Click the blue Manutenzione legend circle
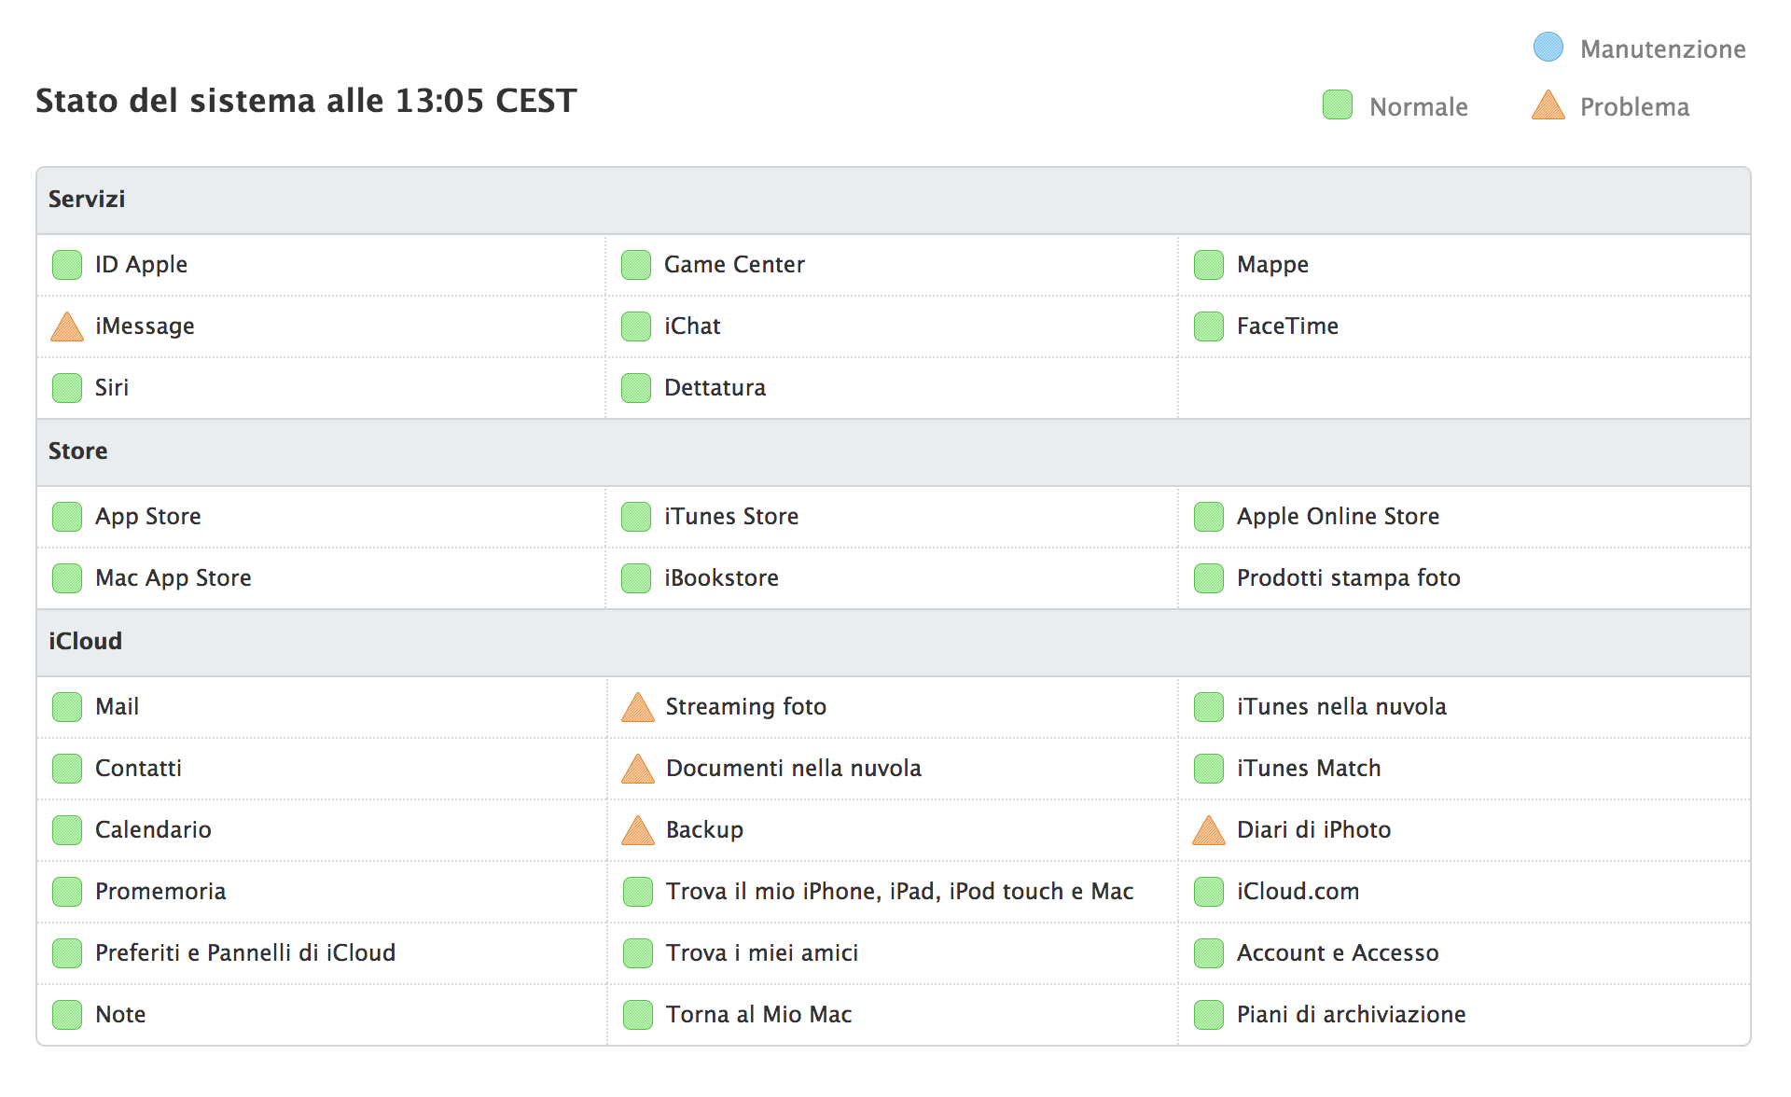 pyautogui.click(x=1548, y=47)
